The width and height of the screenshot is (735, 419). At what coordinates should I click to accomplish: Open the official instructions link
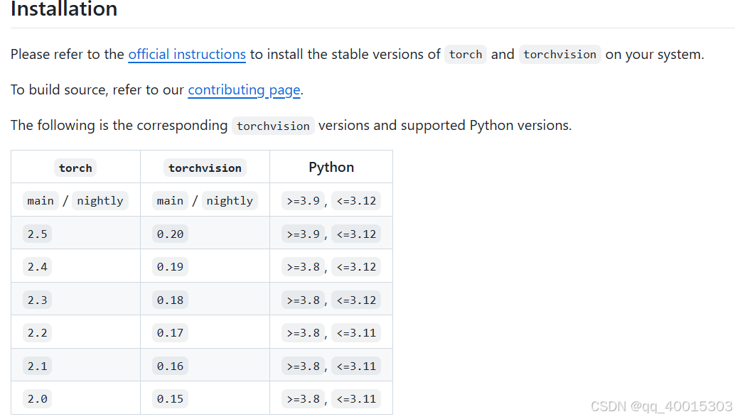186,54
